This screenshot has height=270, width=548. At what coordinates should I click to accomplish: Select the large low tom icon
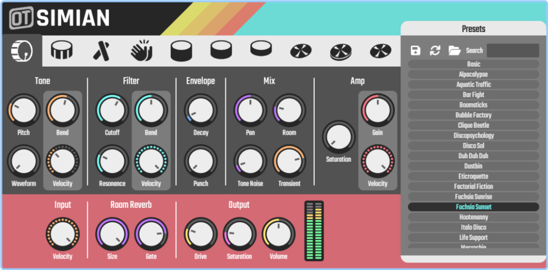[181, 51]
